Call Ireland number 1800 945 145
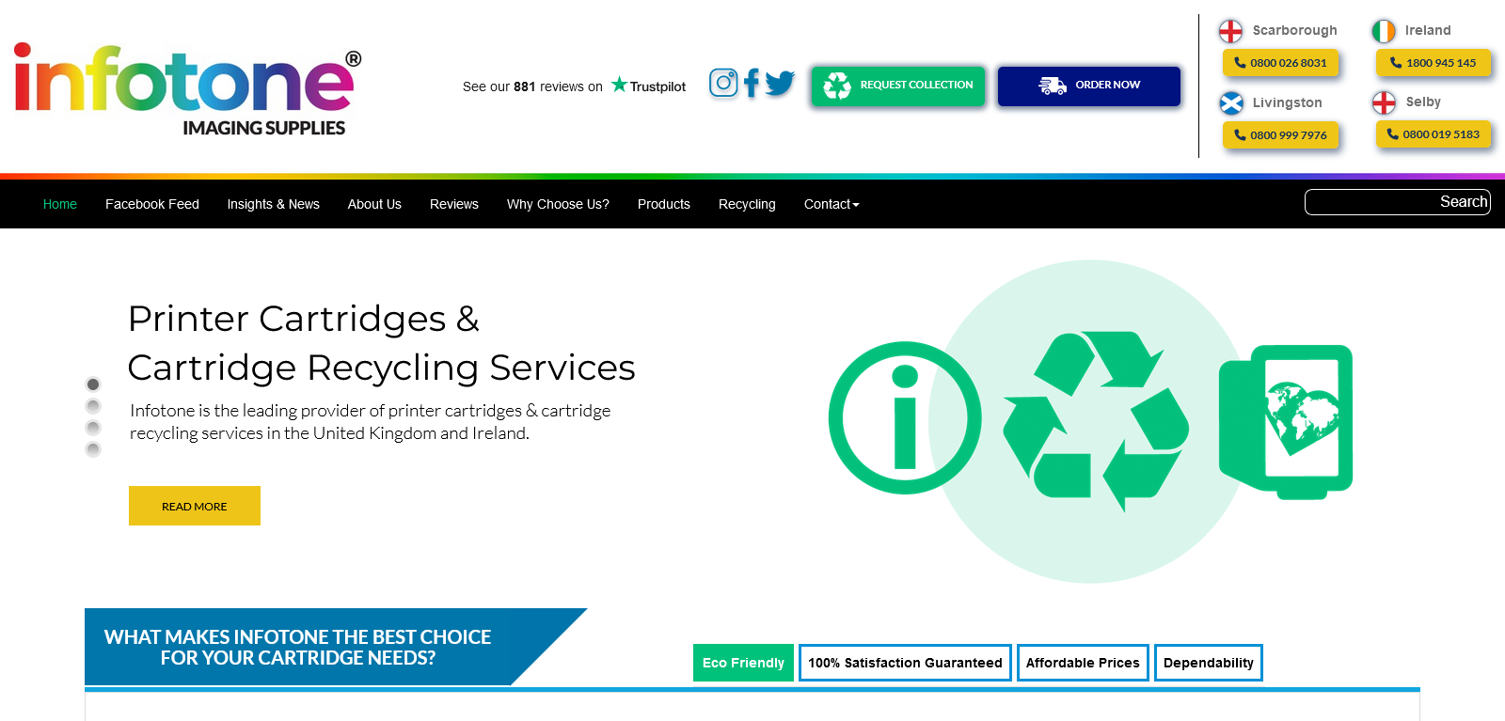The height and width of the screenshot is (721, 1505). 1434,63
